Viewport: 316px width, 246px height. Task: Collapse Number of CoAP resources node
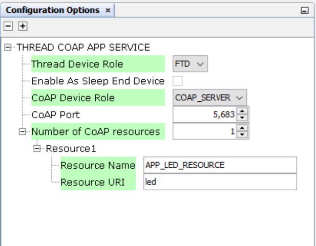tap(23, 131)
